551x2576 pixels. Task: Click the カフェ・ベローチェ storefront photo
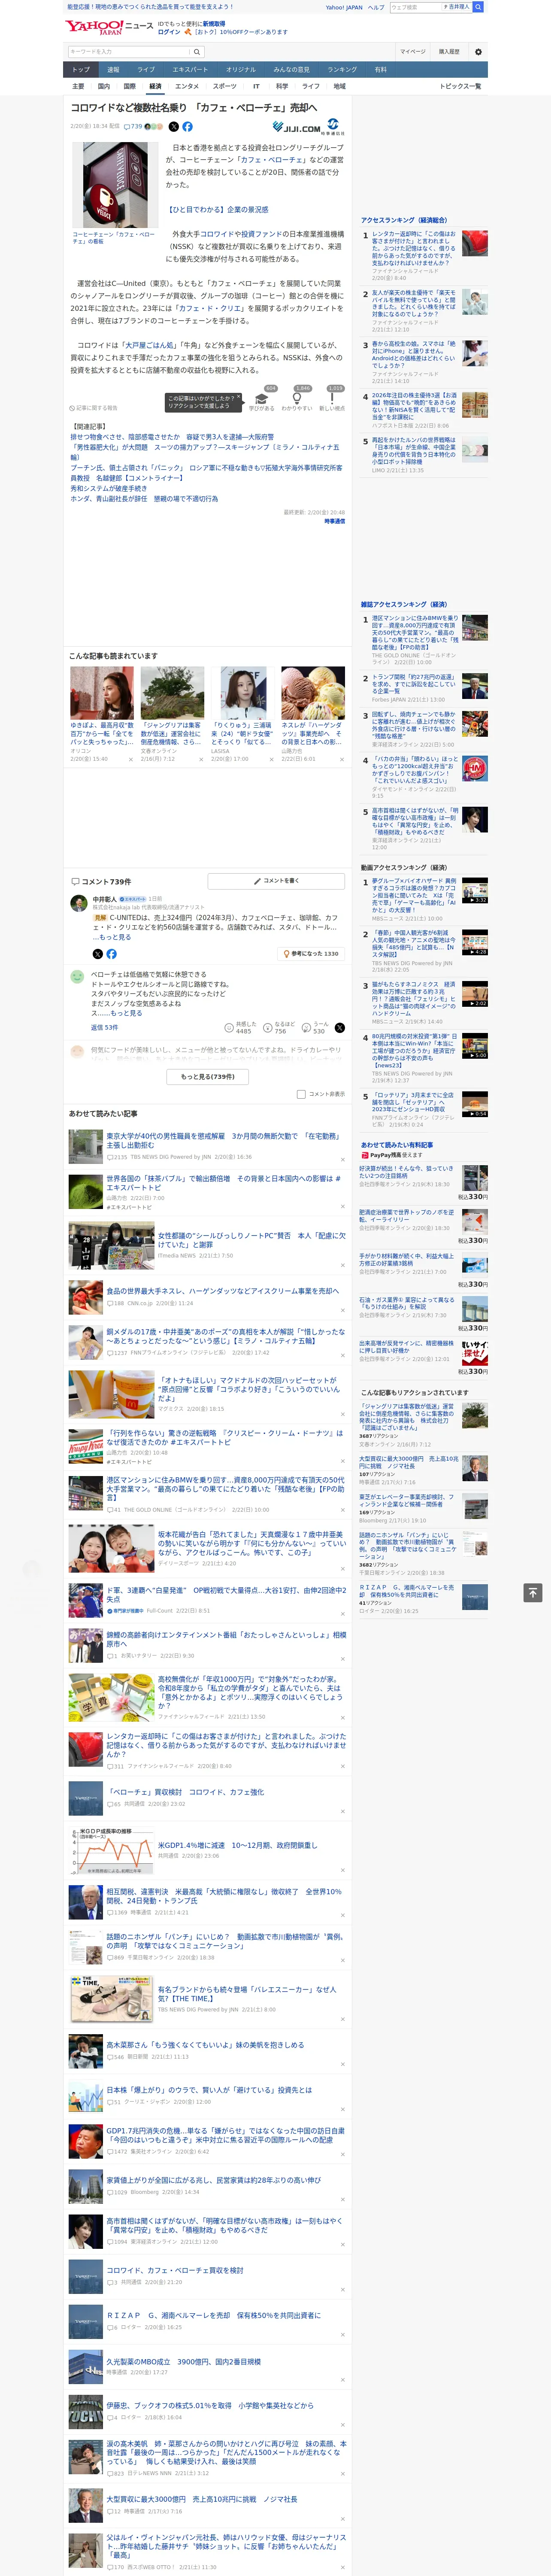click(x=114, y=185)
